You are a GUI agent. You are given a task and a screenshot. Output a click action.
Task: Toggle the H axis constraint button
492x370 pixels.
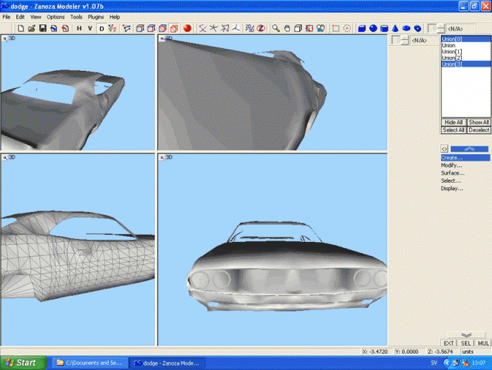pyautogui.click(x=79, y=29)
